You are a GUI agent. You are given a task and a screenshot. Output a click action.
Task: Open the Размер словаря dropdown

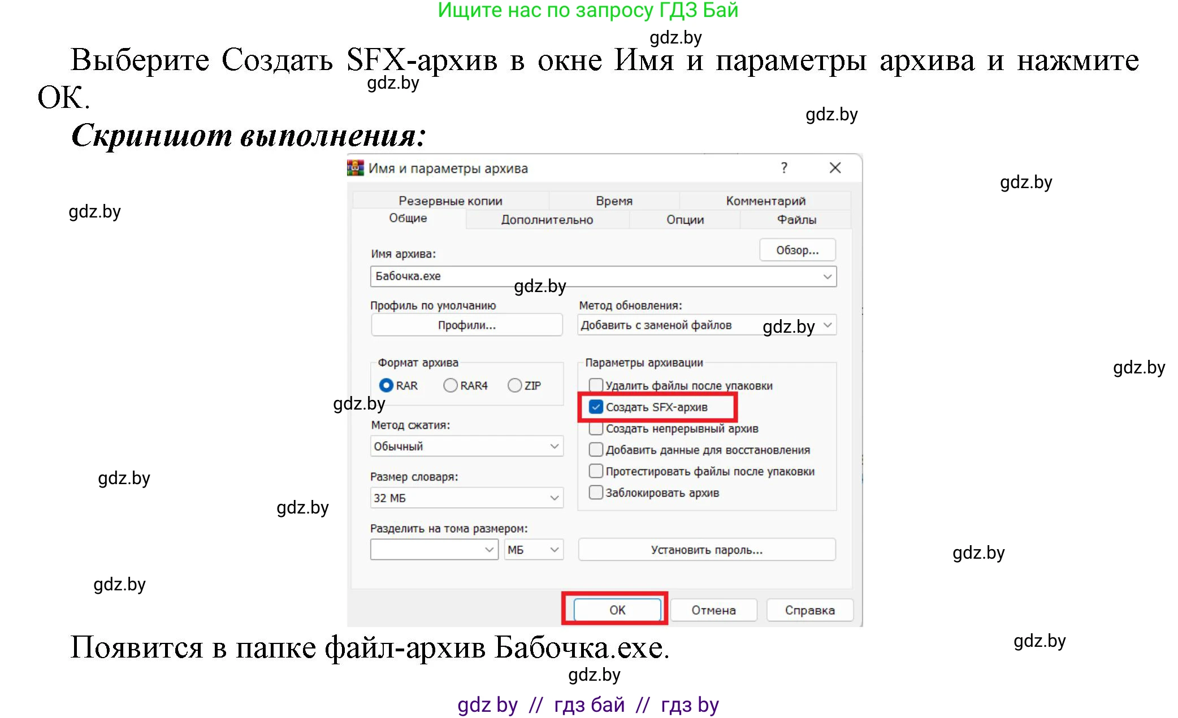(x=553, y=498)
